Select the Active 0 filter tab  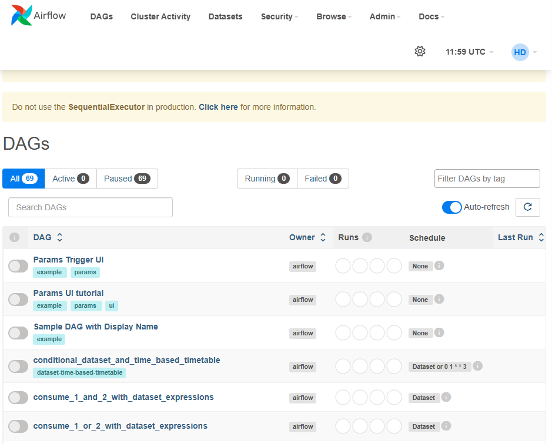tap(71, 179)
